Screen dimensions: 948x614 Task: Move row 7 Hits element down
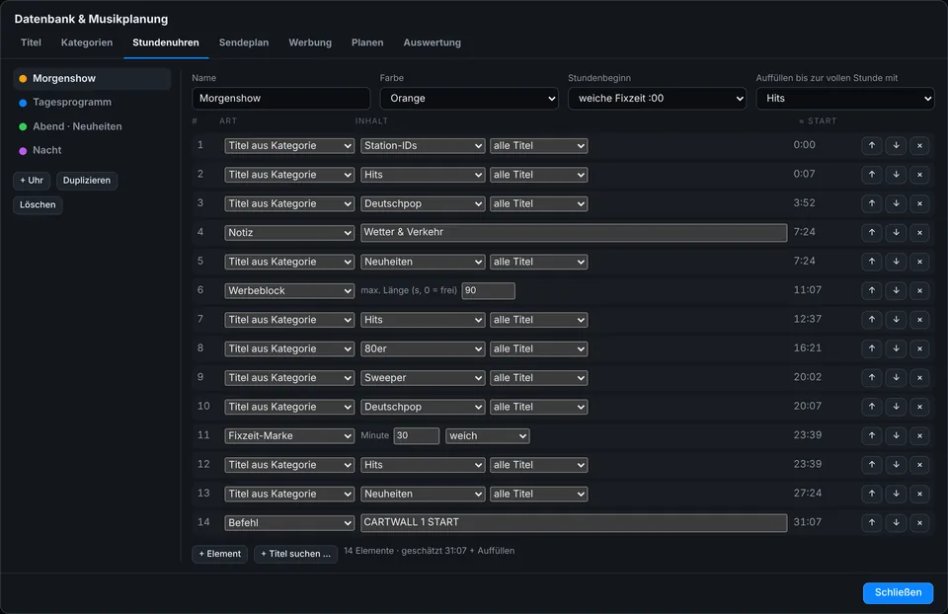tap(896, 319)
